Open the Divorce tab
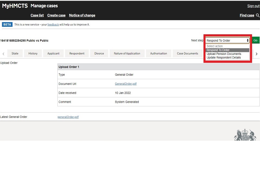The image size is (260, 173). click(x=99, y=54)
